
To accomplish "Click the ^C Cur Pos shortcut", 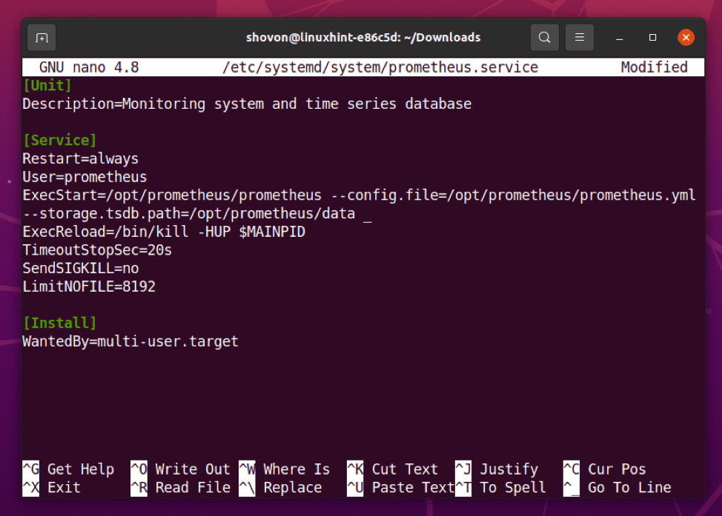I will (605, 469).
